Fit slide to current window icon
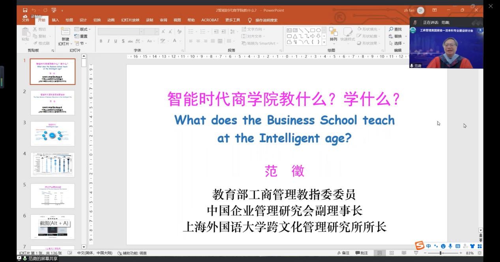 pos(479,253)
